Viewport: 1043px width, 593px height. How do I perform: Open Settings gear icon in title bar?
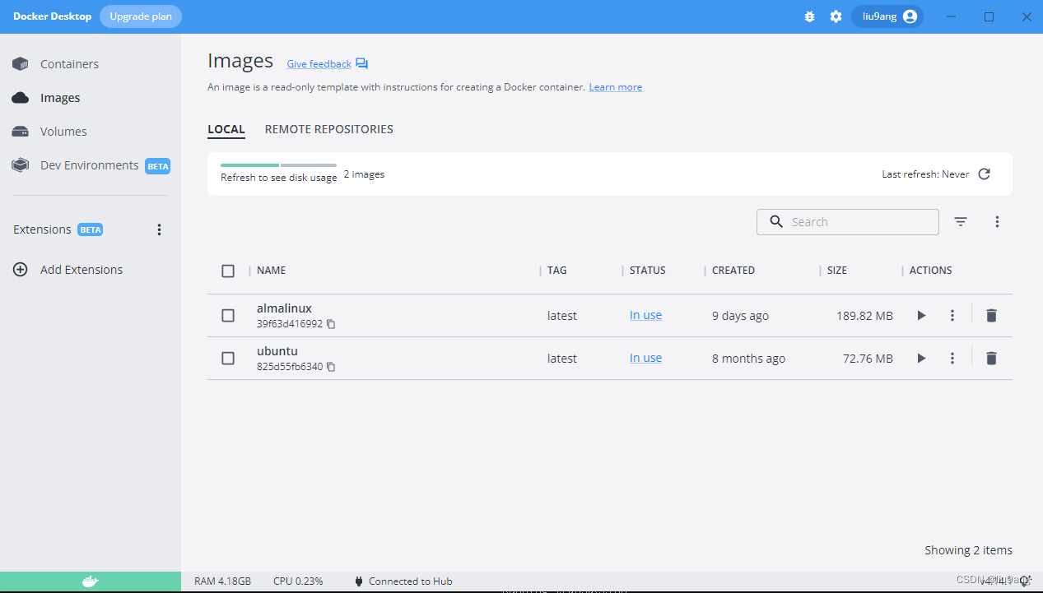[x=836, y=16]
